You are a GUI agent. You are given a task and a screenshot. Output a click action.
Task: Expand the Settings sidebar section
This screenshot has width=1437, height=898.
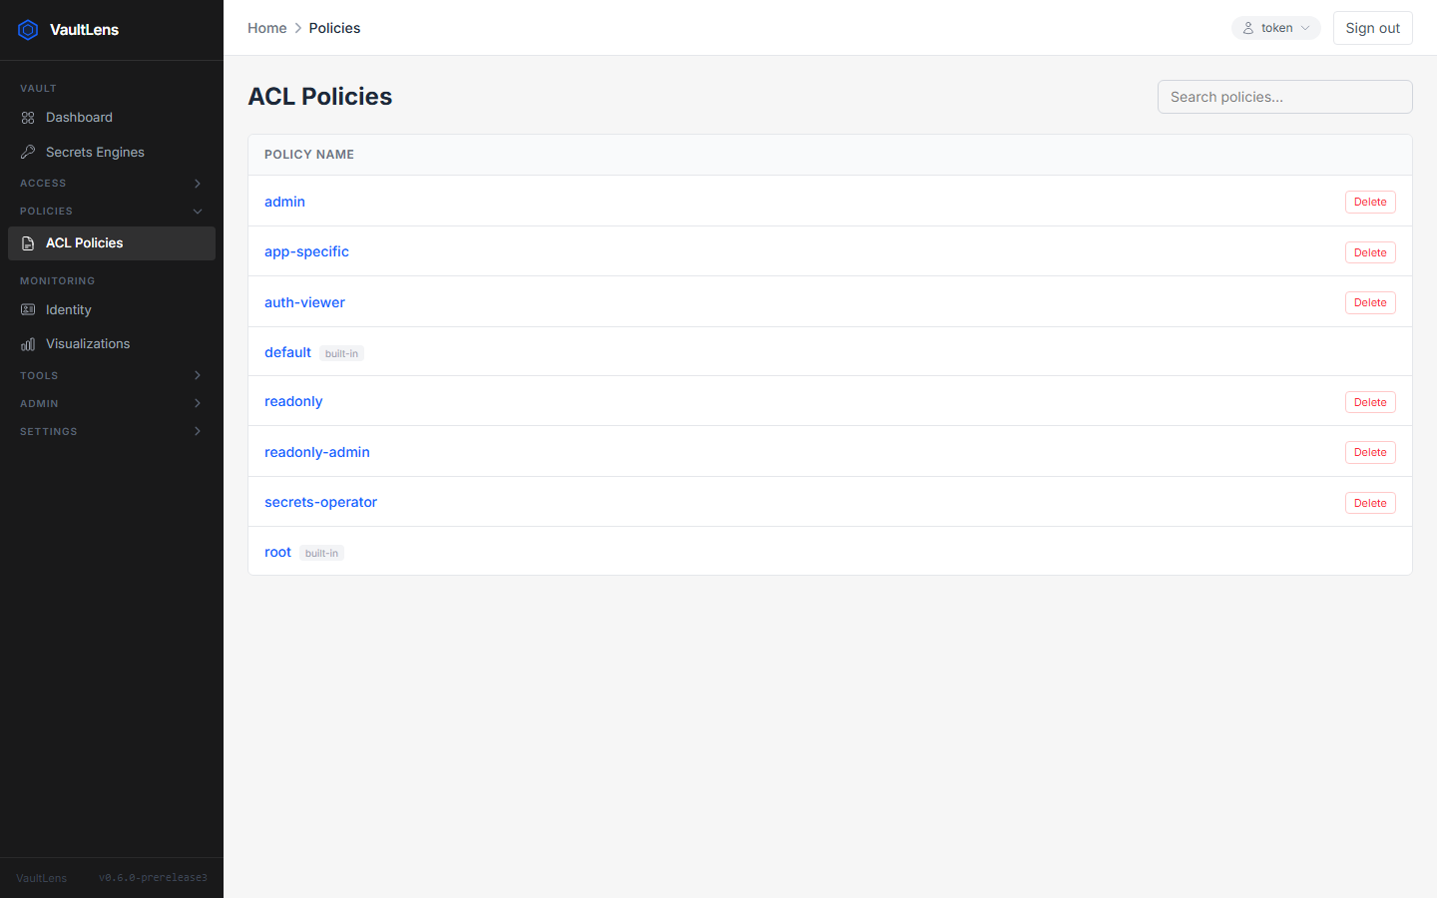coord(112,432)
